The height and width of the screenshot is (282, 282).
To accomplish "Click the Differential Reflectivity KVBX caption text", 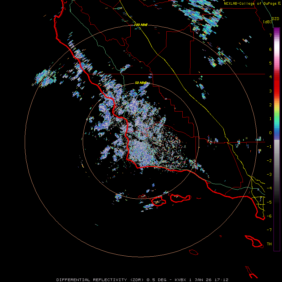I will 143,280.
